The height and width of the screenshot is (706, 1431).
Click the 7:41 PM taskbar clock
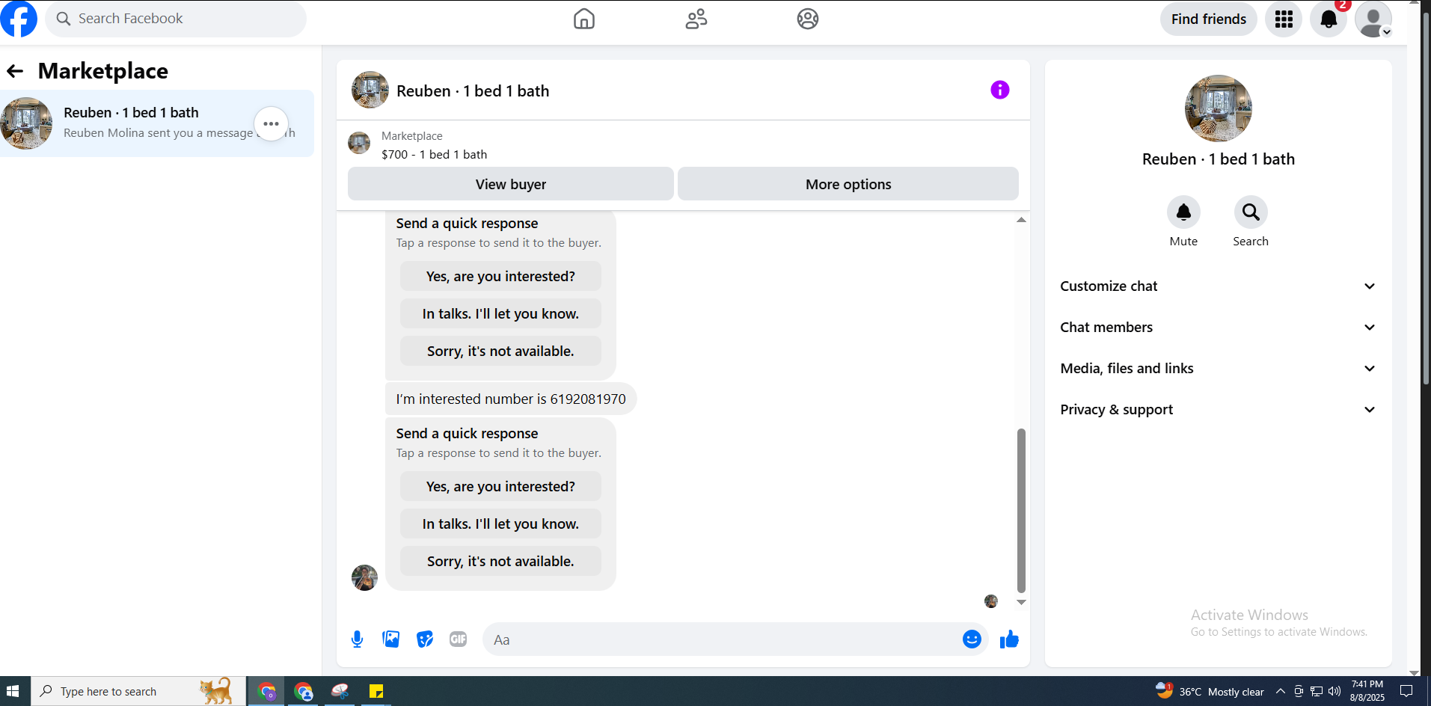coord(1367,691)
